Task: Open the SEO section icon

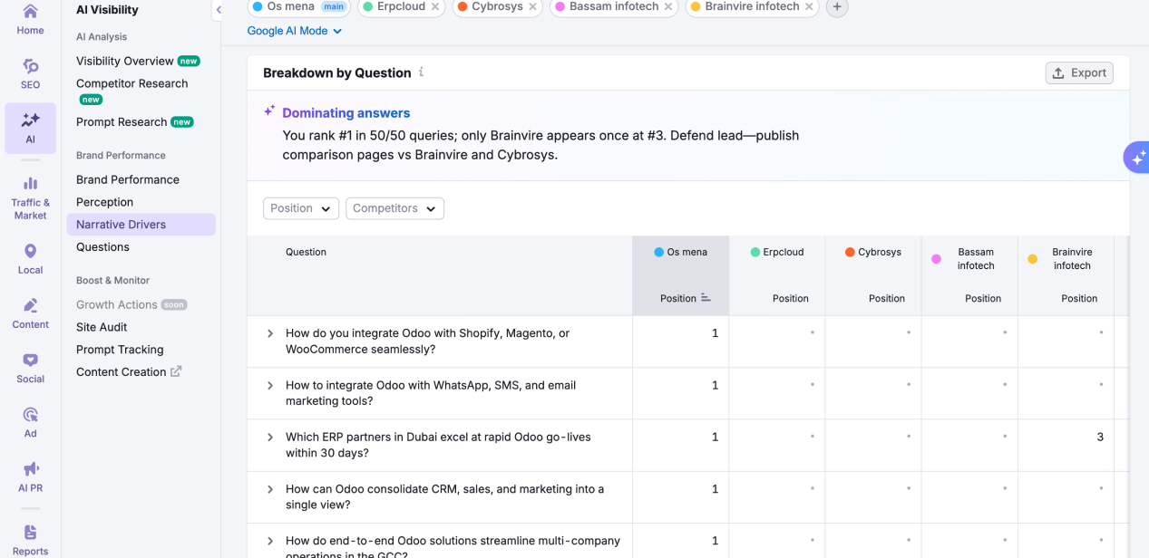Action: [x=30, y=67]
